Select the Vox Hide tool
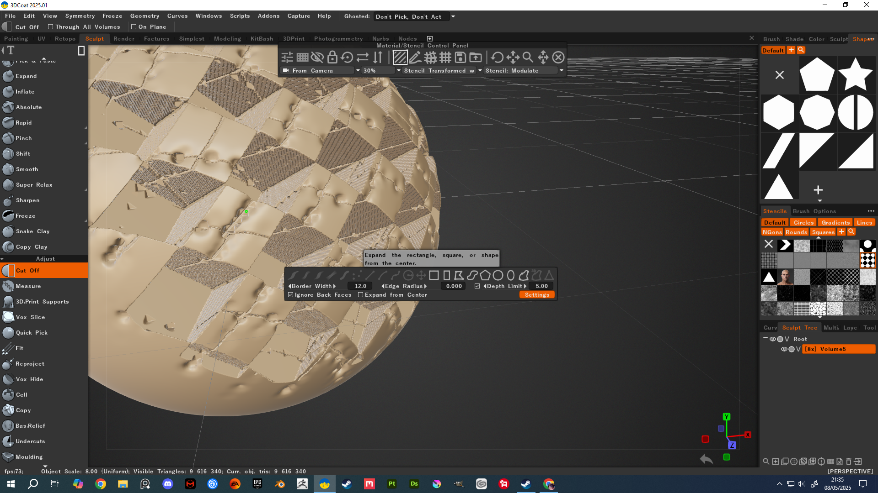878x493 pixels. [x=29, y=379]
